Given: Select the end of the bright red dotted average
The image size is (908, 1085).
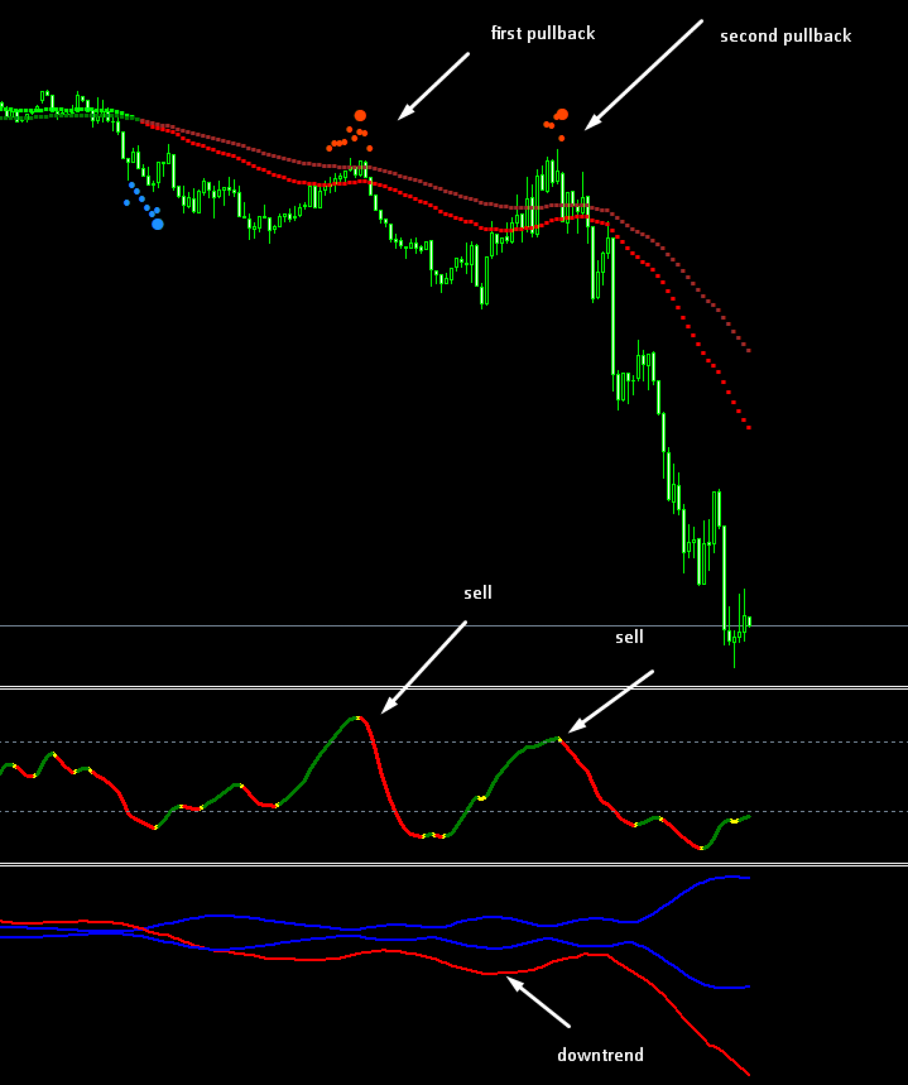Looking at the screenshot, I should tap(749, 428).
